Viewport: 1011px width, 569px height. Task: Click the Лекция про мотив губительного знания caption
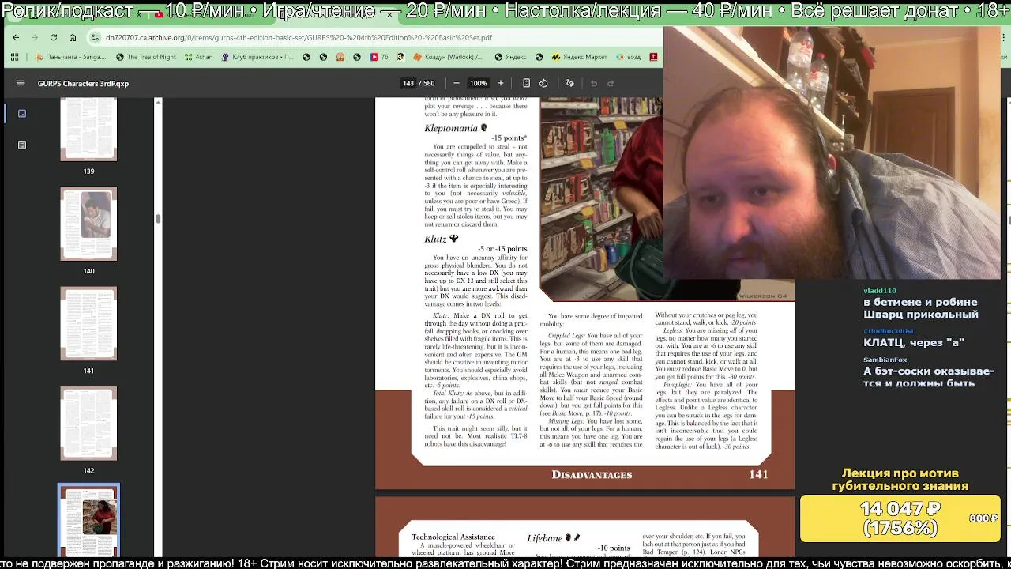900,480
